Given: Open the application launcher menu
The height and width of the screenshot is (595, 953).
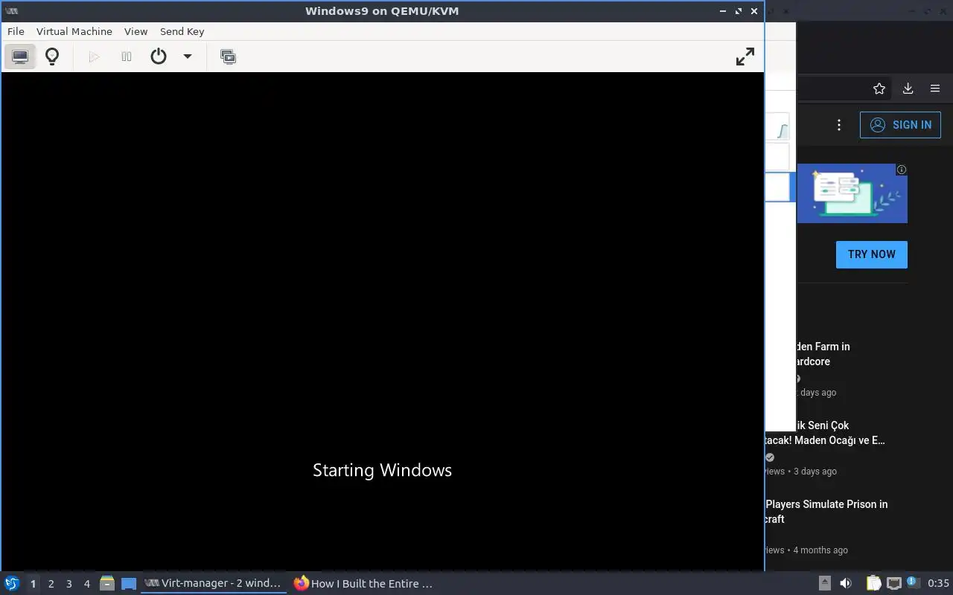Looking at the screenshot, I should (x=12, y=583).
